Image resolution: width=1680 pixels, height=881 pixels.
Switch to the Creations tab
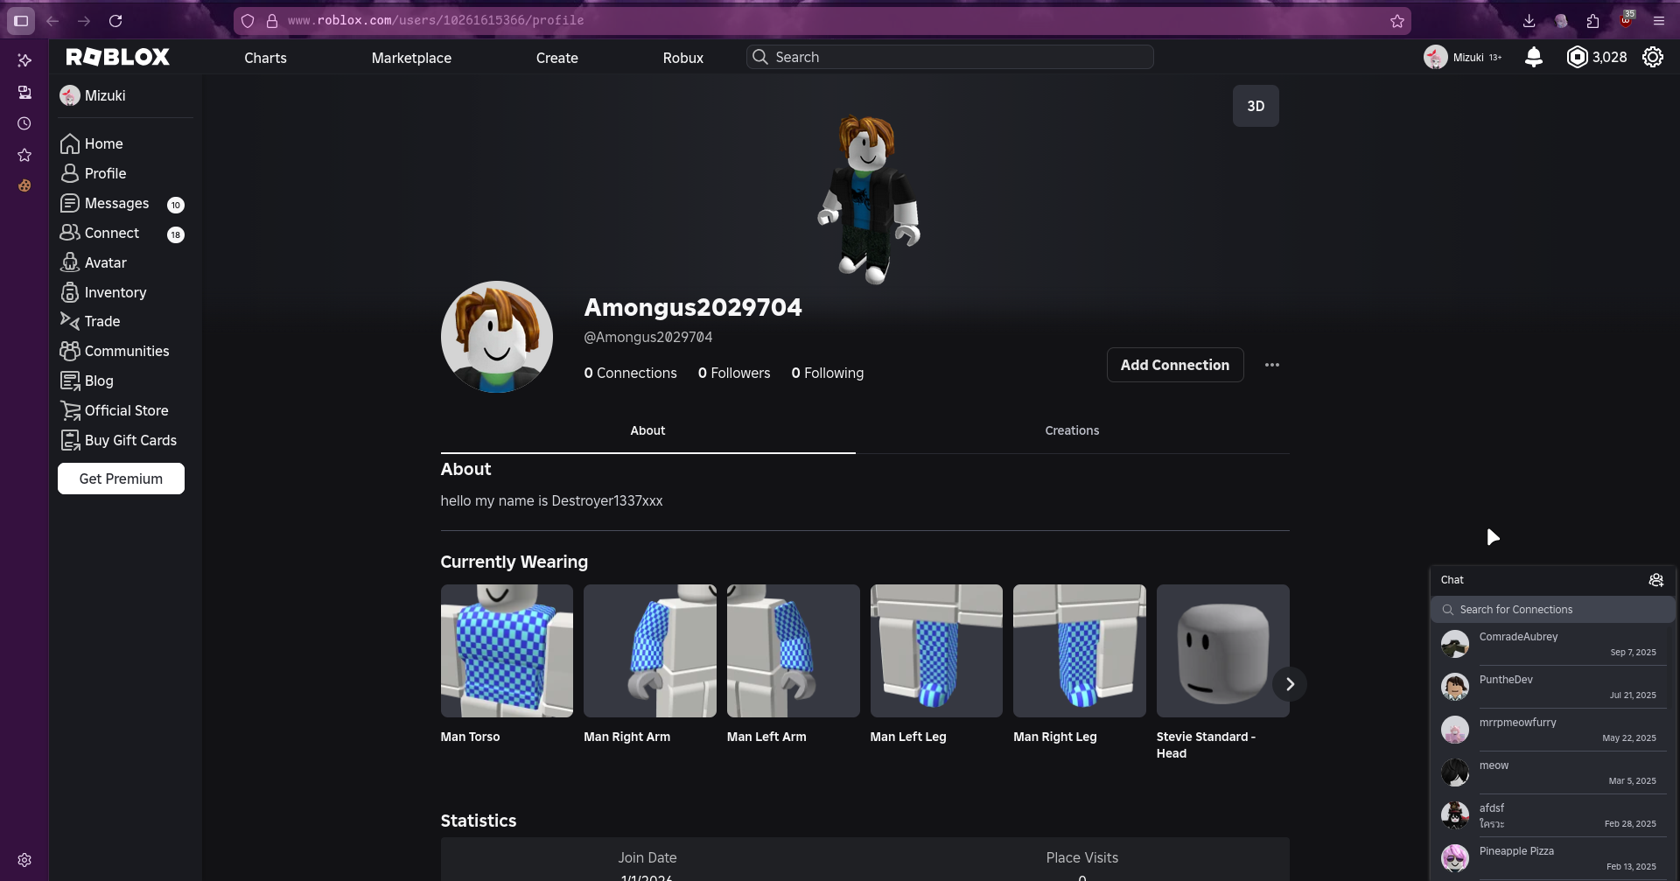pyautogui.click(x=1071, y=430)
